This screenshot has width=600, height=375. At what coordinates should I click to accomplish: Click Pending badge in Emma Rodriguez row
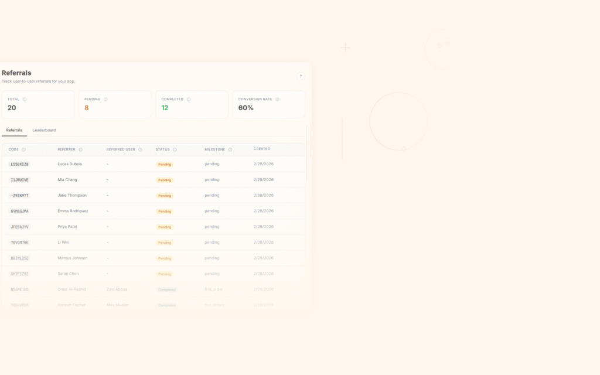click(x=165, y=211)
